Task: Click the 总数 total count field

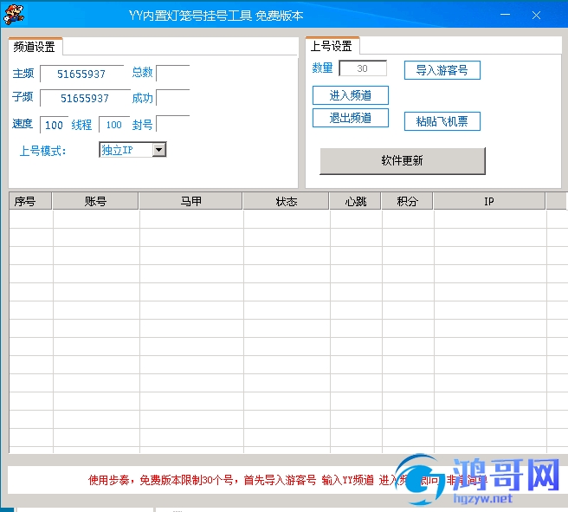Action: pyautogui.click(x=173, y=74)
